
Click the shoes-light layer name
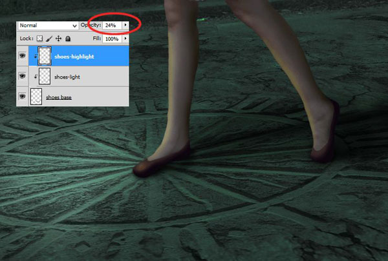67,77
